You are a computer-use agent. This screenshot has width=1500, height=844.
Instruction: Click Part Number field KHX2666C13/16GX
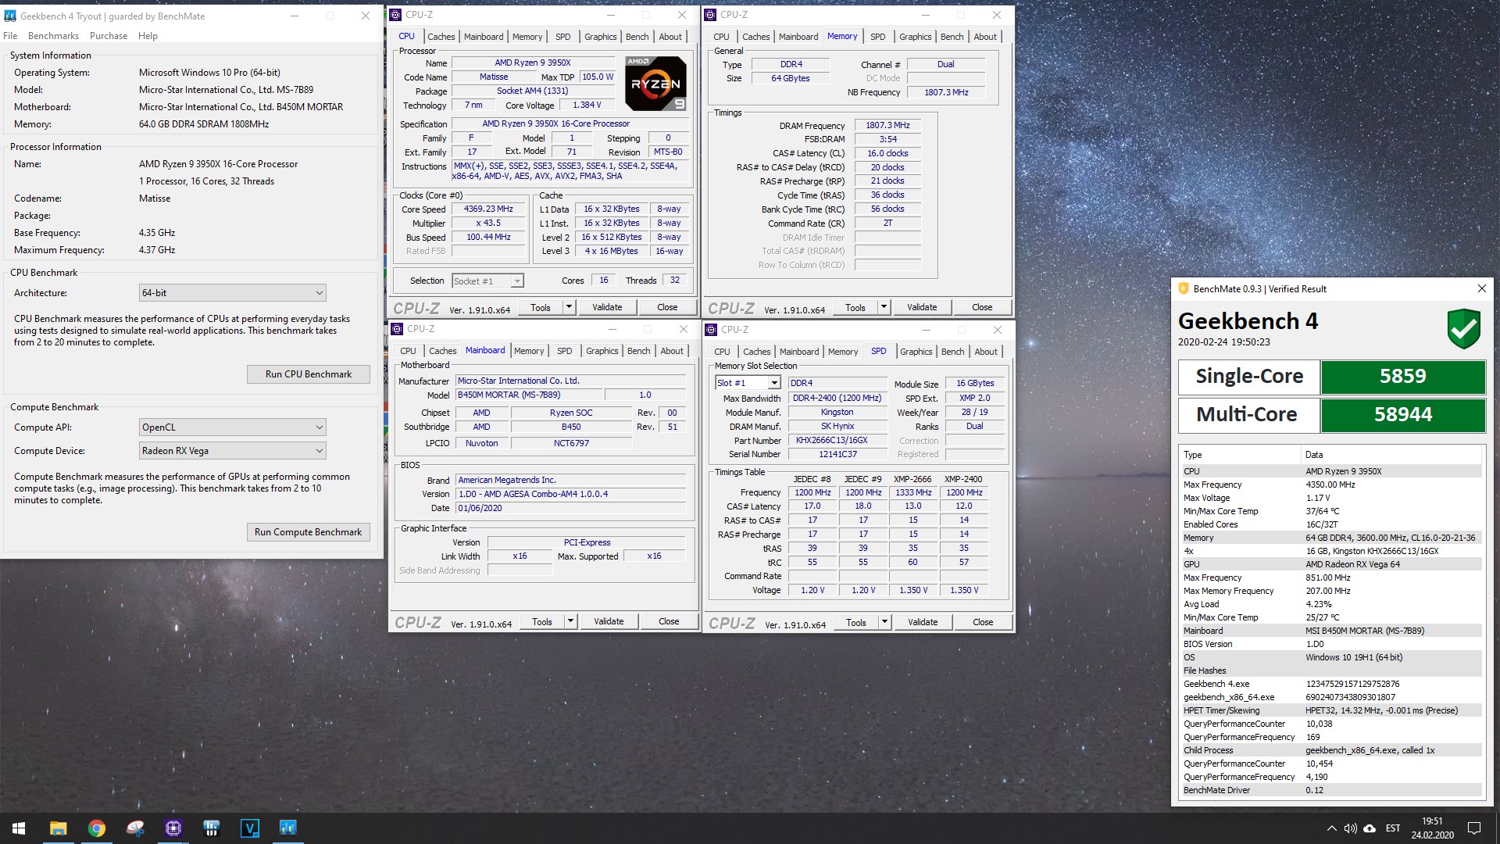click(837, 440)
